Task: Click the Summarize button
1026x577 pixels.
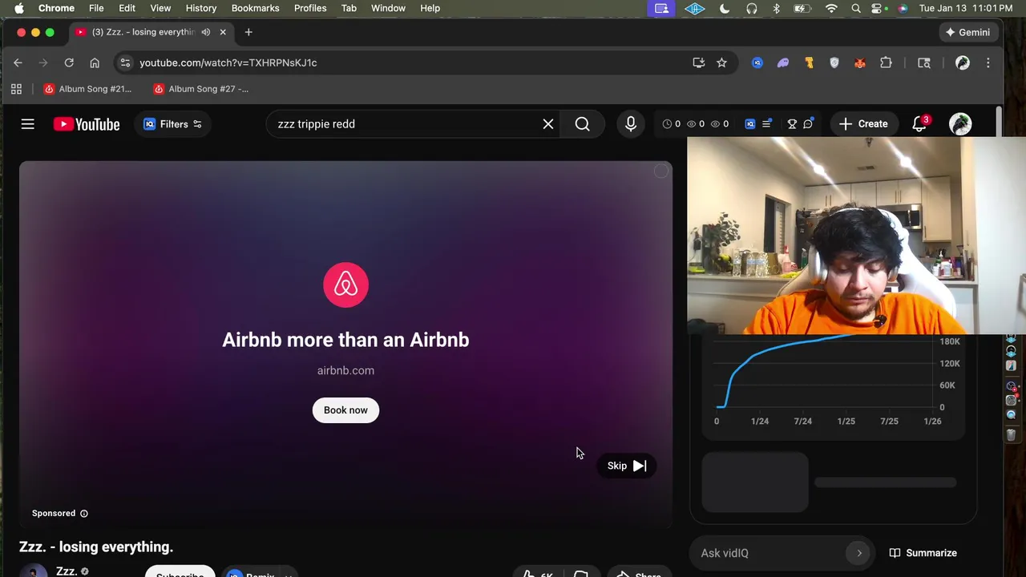Action: (923, 553)
